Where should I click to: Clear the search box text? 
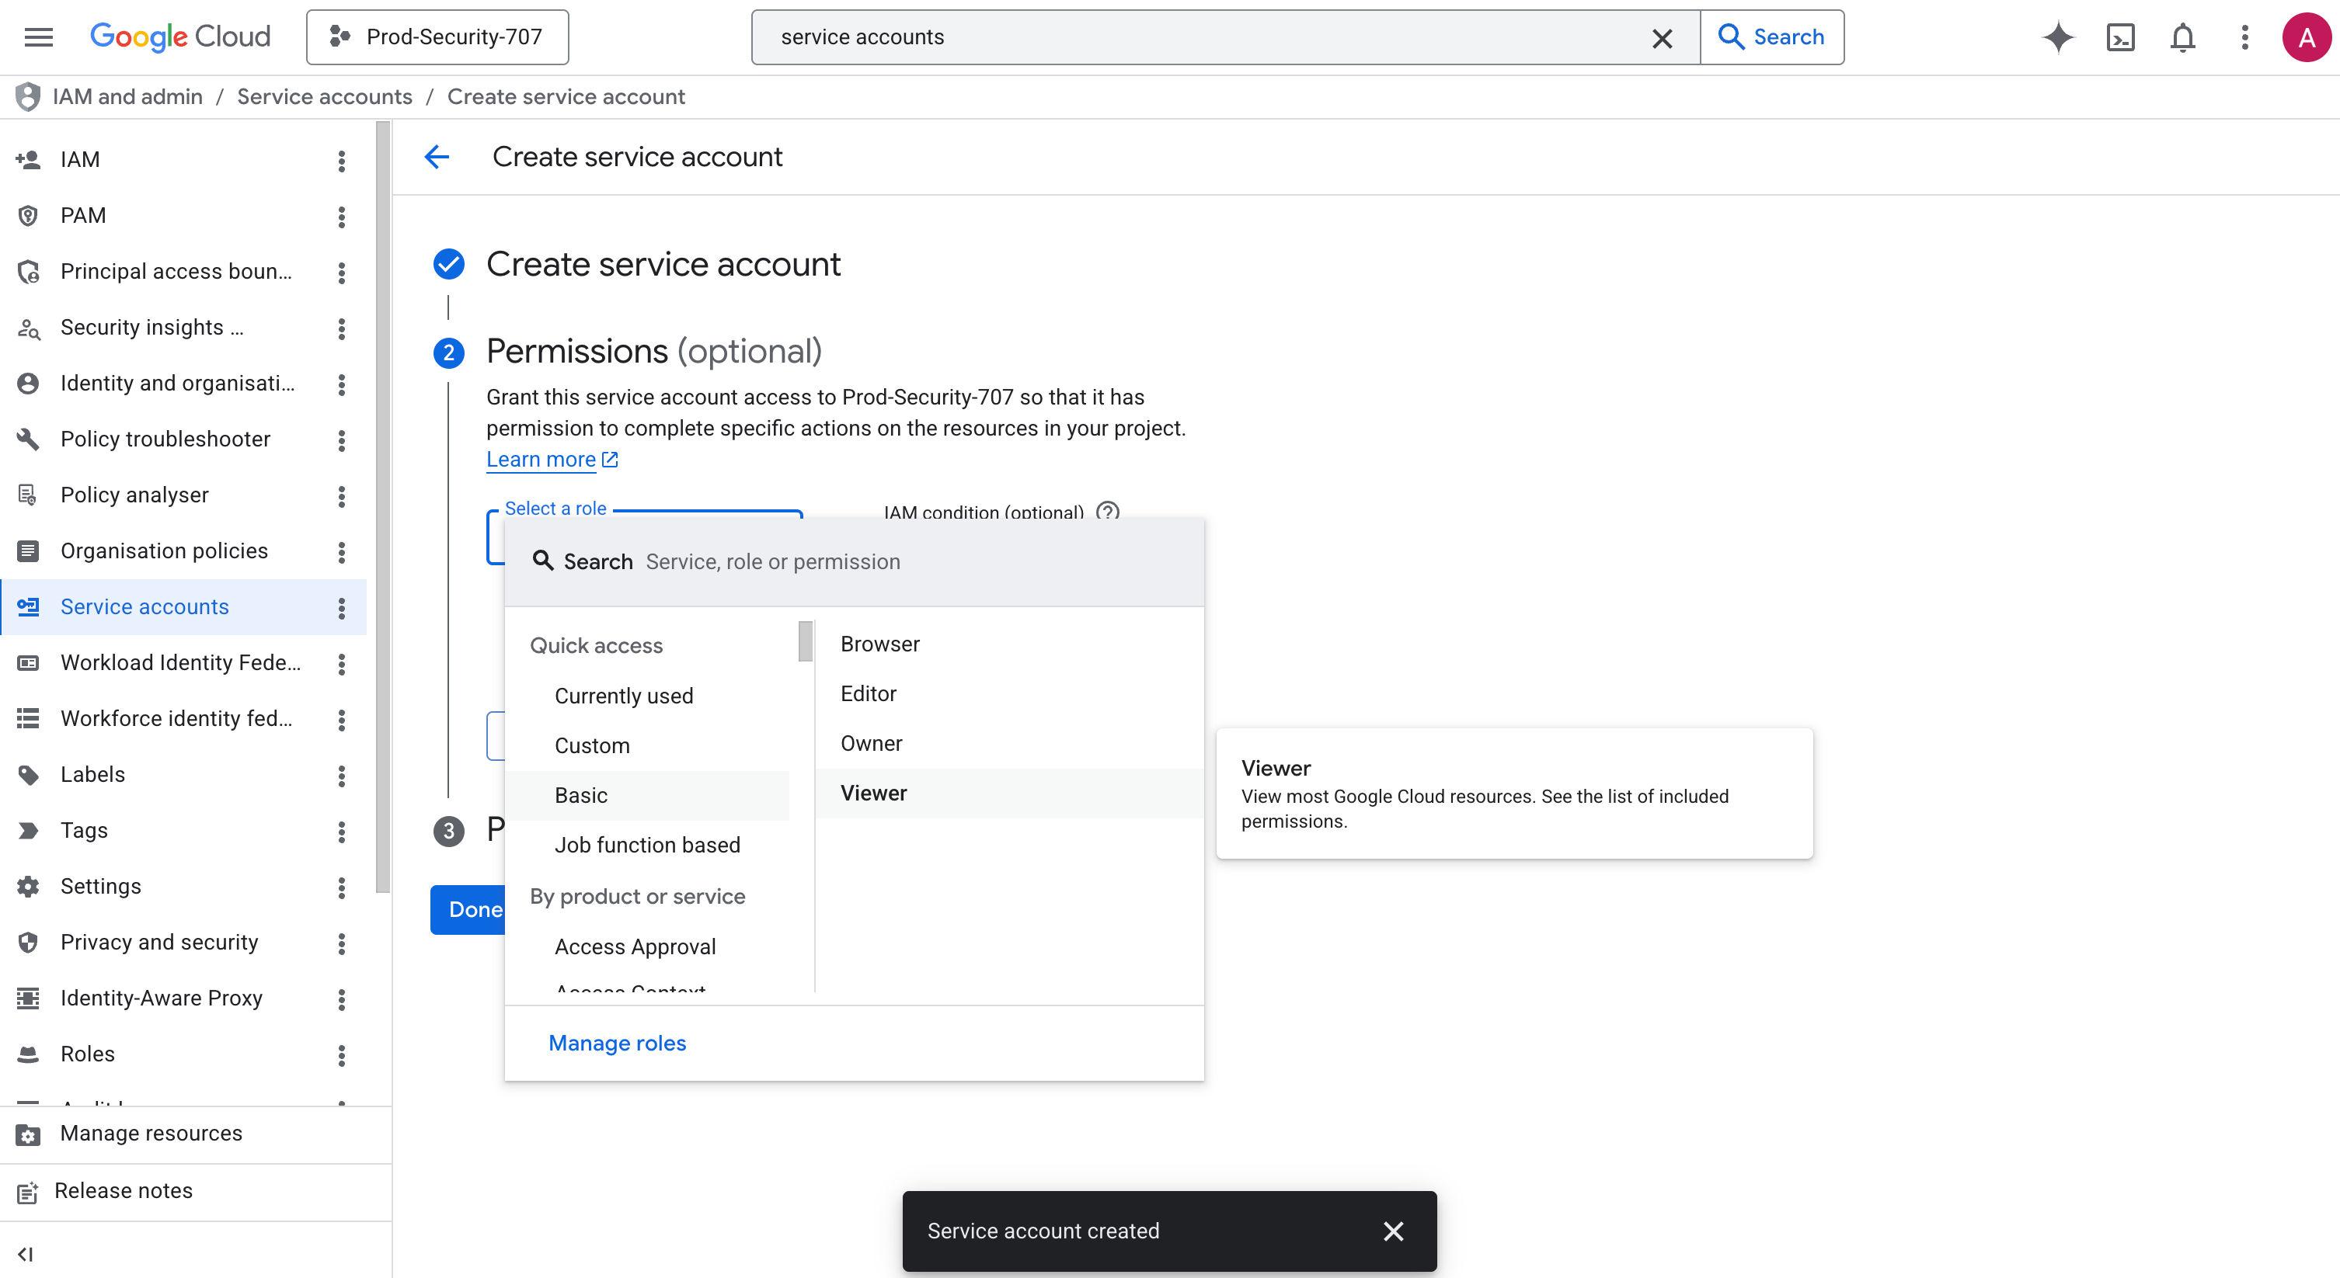click(1662, 38)
